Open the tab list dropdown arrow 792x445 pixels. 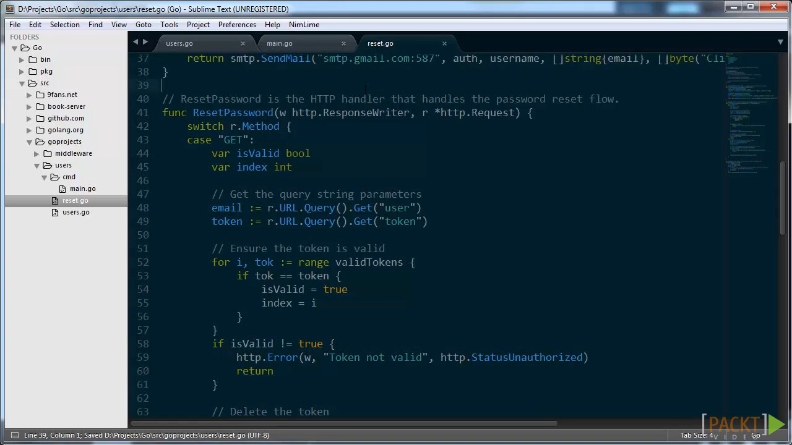click(x=780, y=42)
